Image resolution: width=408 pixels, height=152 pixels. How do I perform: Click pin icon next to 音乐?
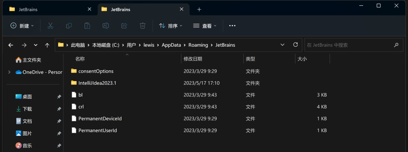[x=59, y=146]
